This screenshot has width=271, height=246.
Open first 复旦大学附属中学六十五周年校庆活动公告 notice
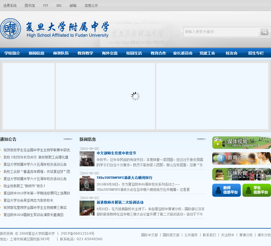(35, 164)
